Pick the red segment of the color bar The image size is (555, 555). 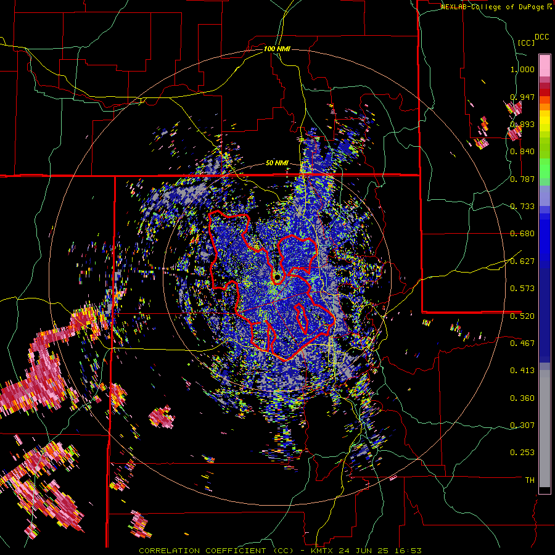pyautogui.click(x=545, y=92)
